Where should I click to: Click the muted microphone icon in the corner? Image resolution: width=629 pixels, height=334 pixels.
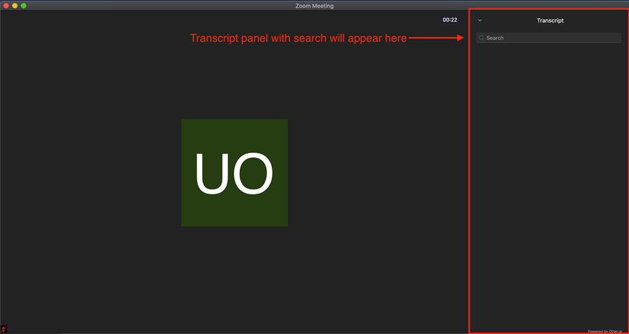4,329
